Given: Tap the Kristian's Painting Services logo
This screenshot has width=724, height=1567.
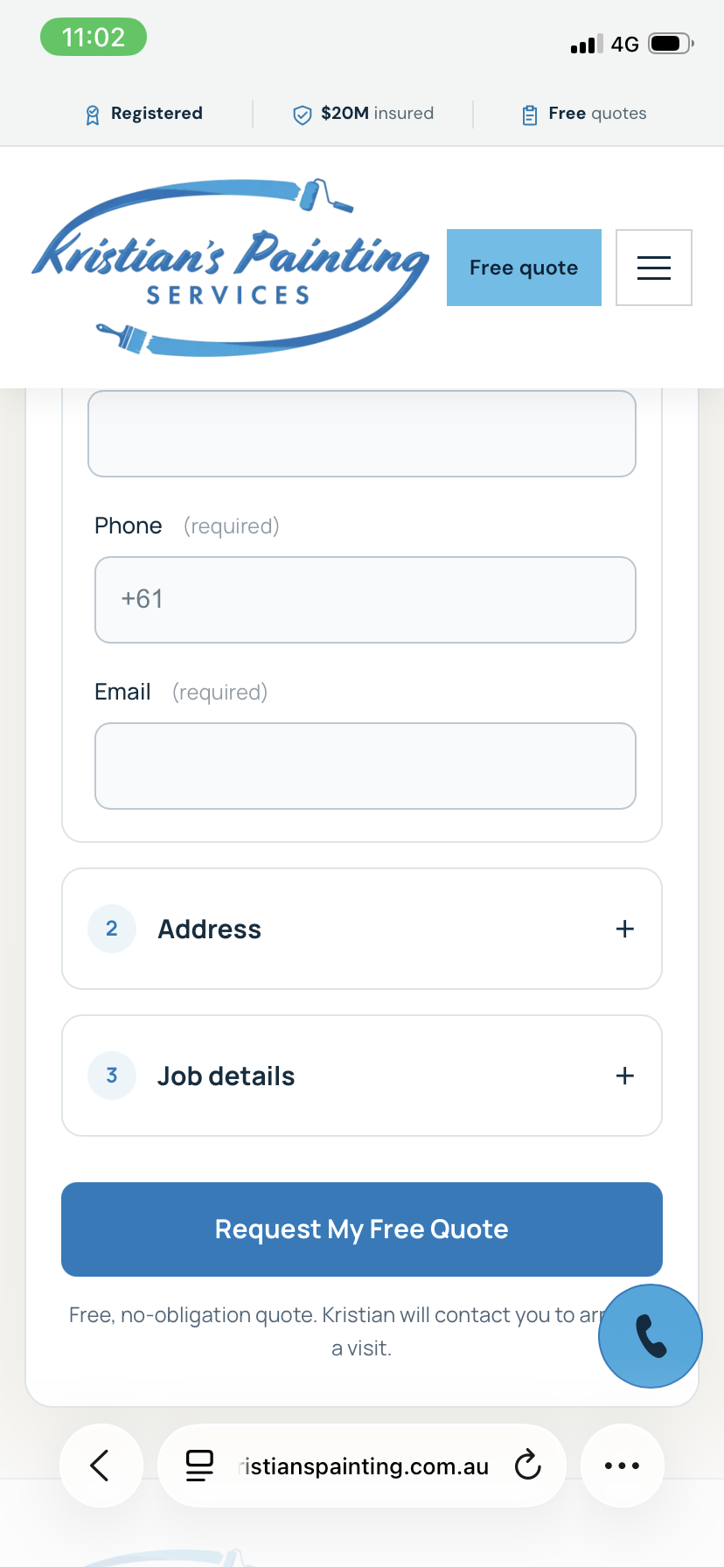Looking at the screenshot, I should pos(231,268).
